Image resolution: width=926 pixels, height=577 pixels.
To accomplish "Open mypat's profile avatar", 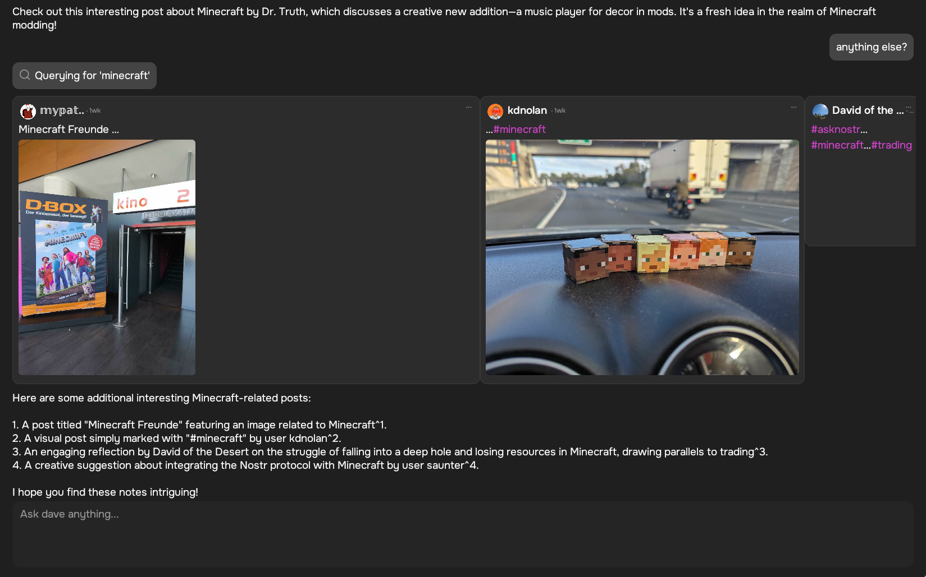I will pos(28,111).
